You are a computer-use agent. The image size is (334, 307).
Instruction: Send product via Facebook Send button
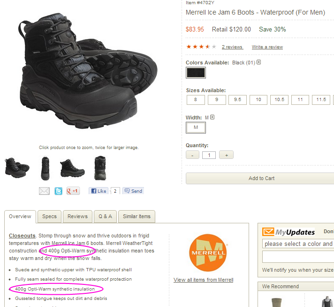[133, 191]
